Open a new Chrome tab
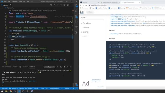The height and width of the screenshot is (93, 165). [143, 2]
